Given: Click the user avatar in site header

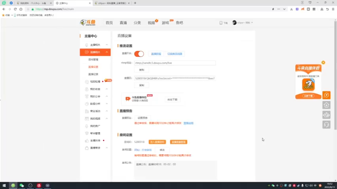Looking at the screenshot, I should [234, 23].
